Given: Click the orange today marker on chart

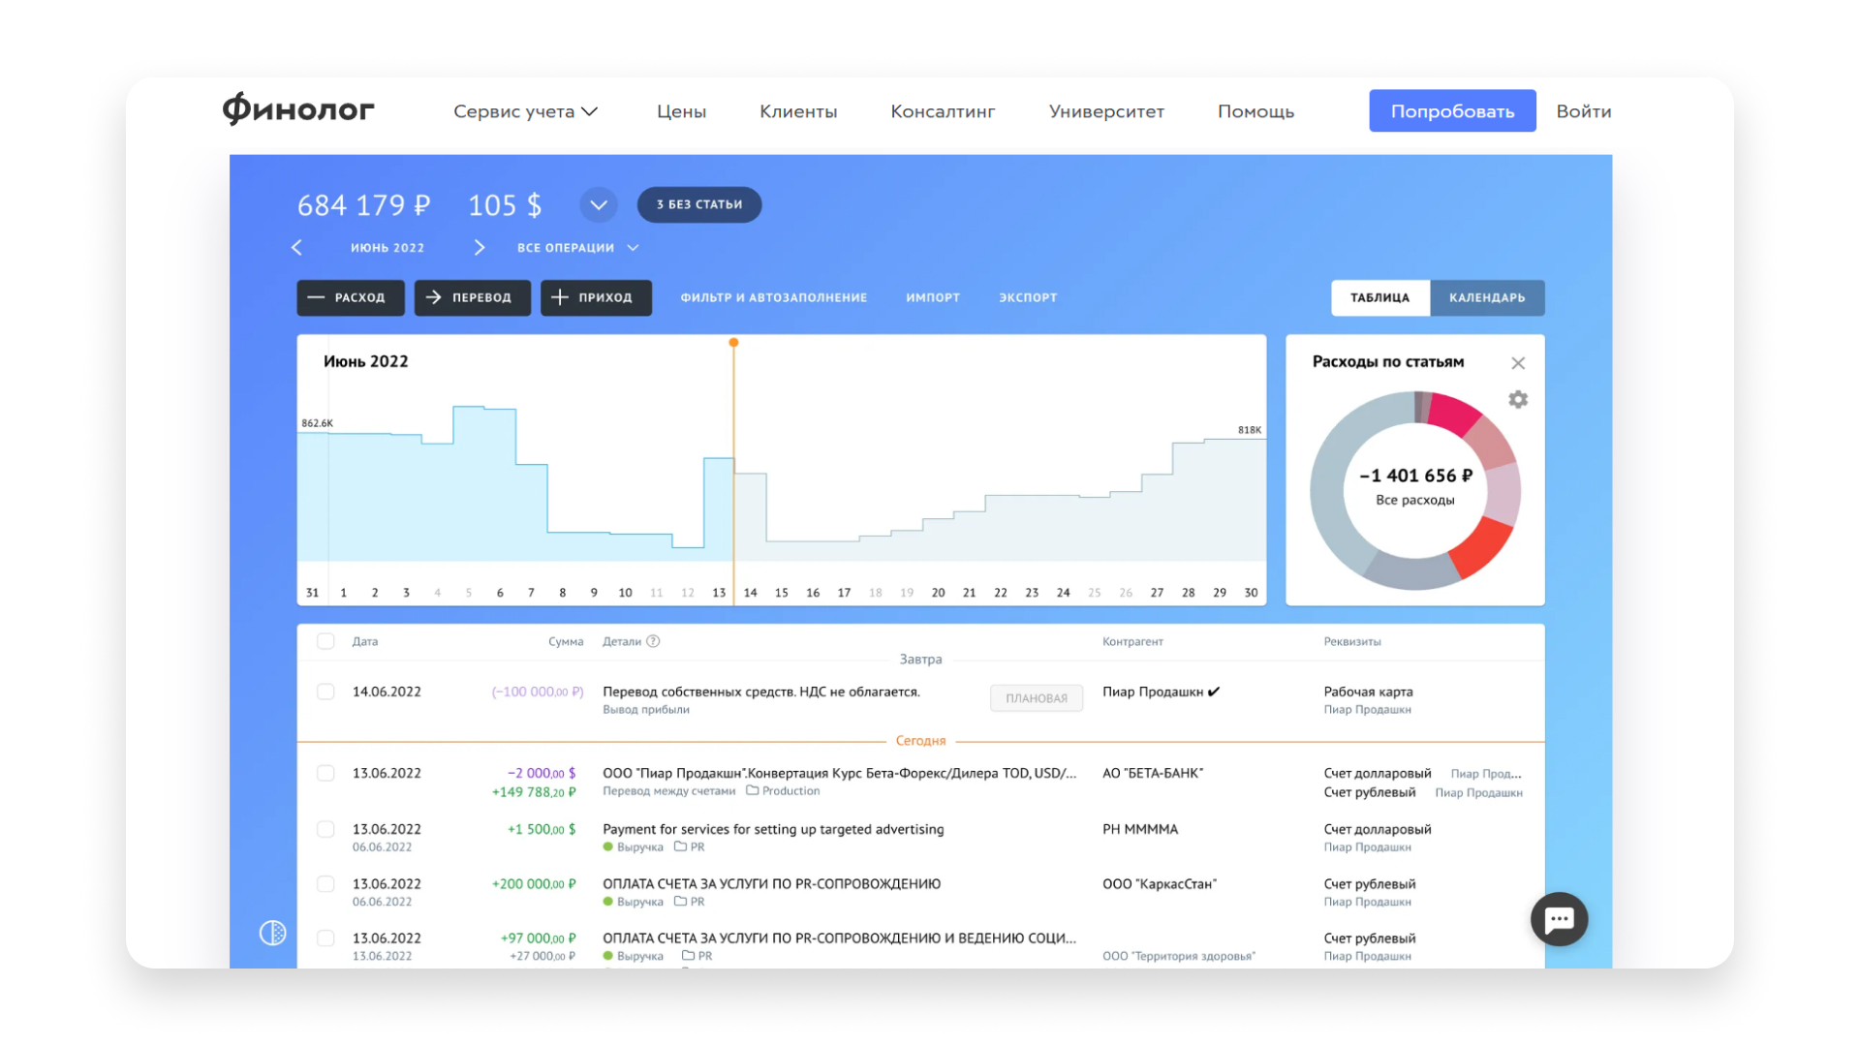Looking at the screenshot, I should [x=733, y=343].
